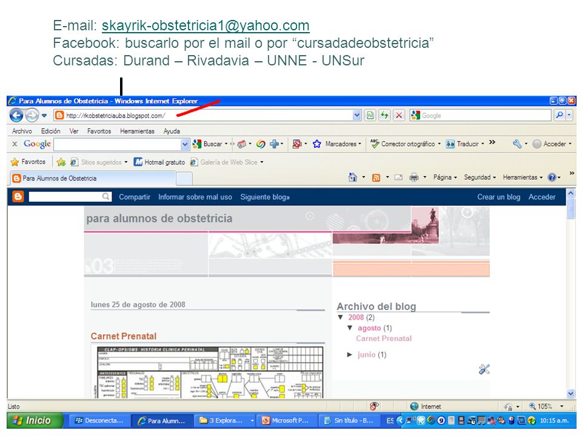582x436 pixels.
Task: Click the Traducir toolbar button
Action: point(465,144)
